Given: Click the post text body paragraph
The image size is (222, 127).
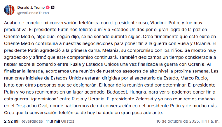Looking at the screenshot, I should pyautogui.click(x=111, y=67).
